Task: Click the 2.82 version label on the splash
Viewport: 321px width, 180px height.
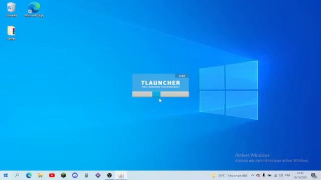Action: coord(182,76)
